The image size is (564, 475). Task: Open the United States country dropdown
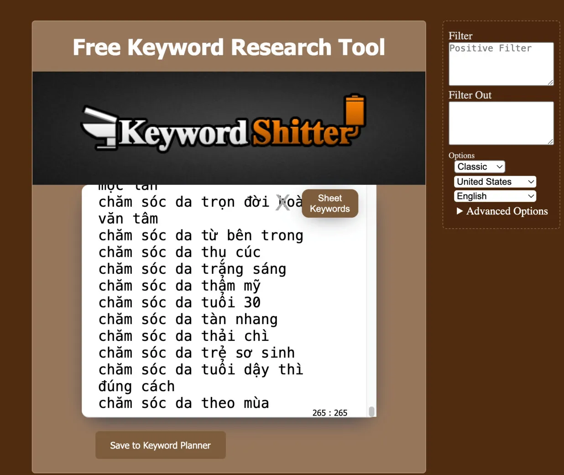pos(495,182)
